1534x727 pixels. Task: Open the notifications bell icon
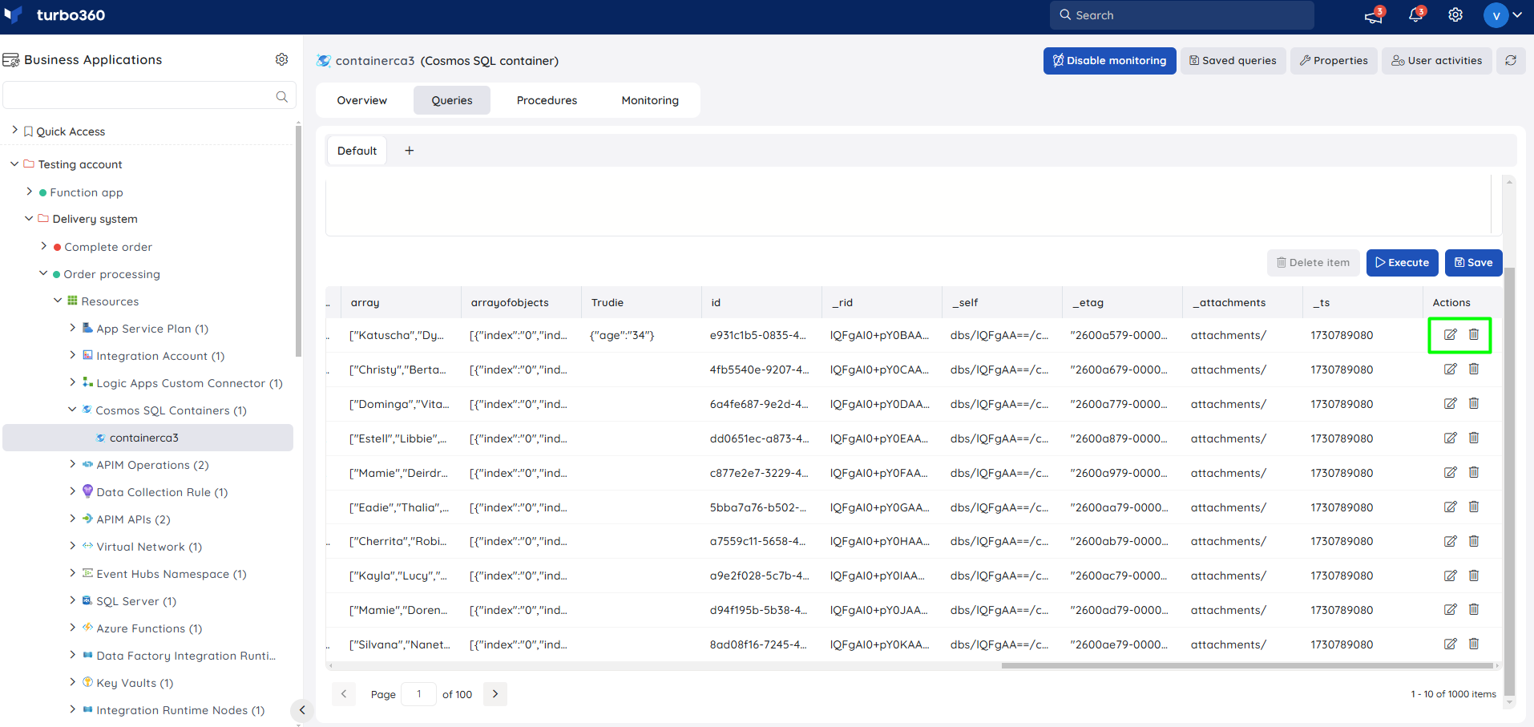[x=1415, y=15]
